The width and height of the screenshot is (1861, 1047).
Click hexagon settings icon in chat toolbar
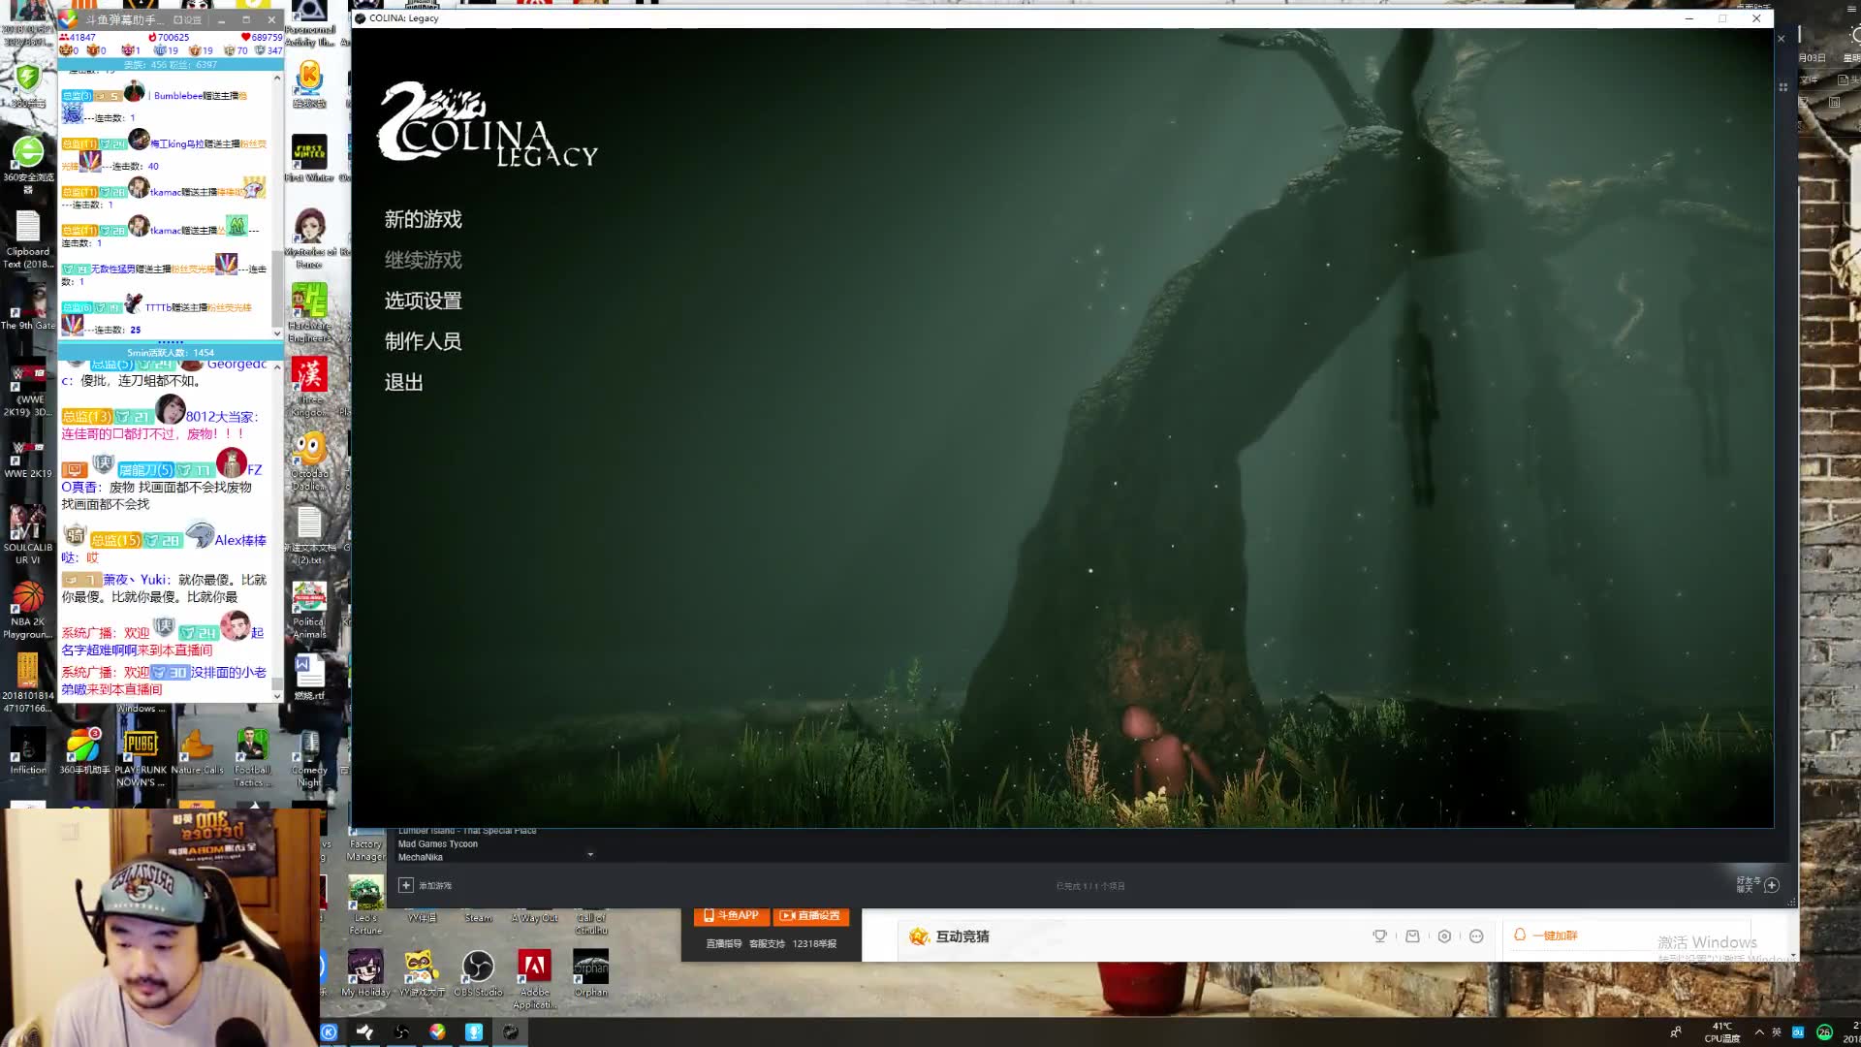point(1444,936)
